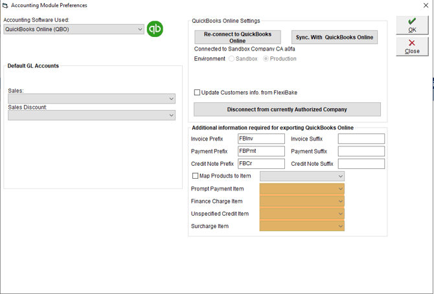Viewport: 434px width, 294px height.
Task: Open the Map Products to Item dropdown
Action: [x=302, y=176]
